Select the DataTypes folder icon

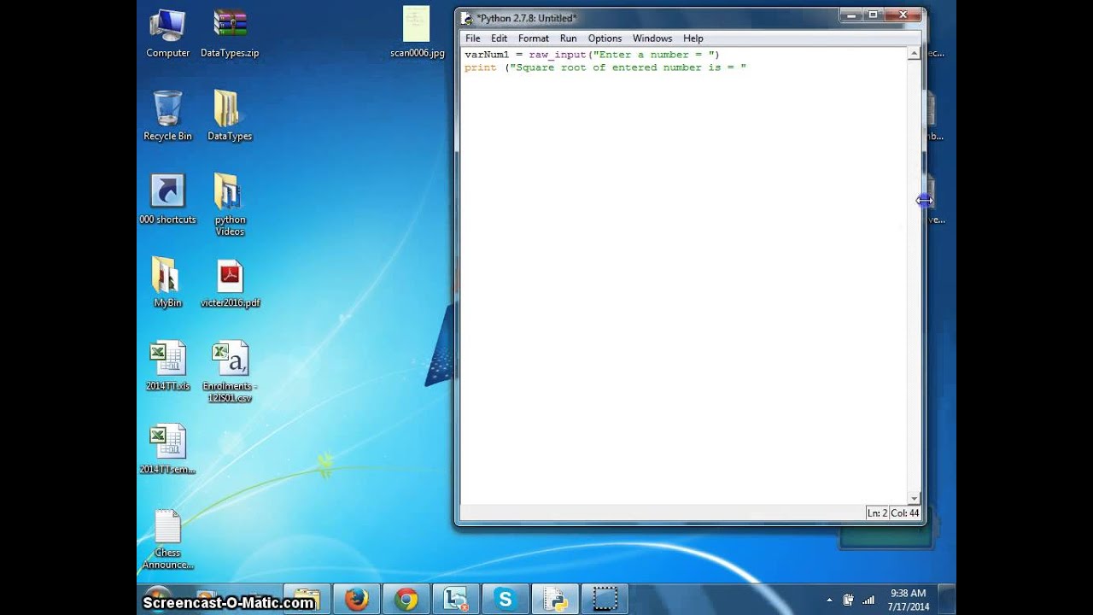coord(230,116)
